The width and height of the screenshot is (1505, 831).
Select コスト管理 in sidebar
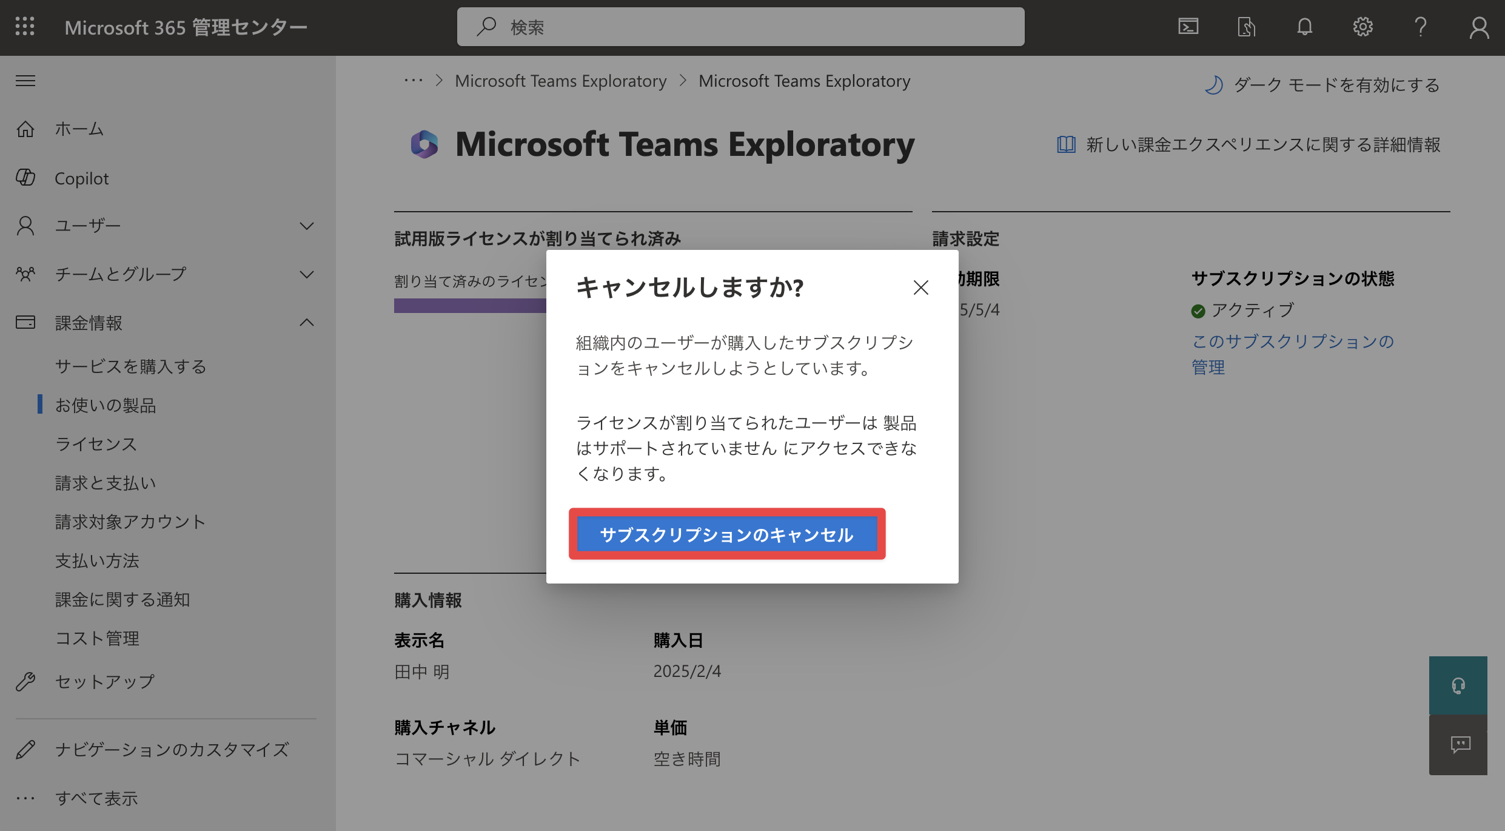click(97, 638)
